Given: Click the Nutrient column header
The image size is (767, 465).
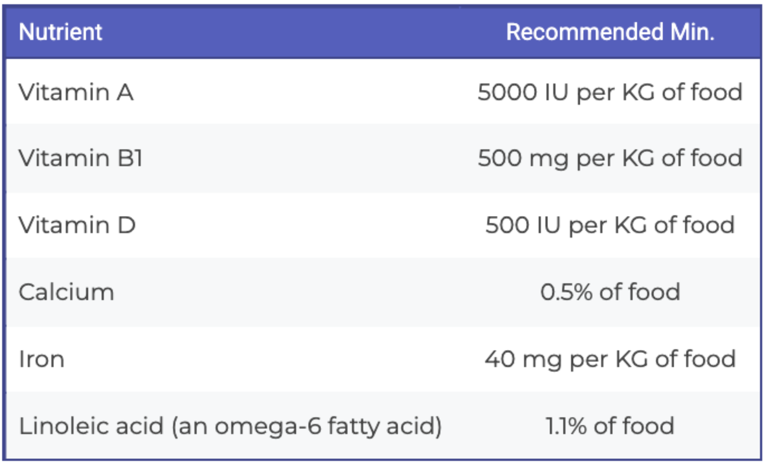Looking at the screenshot, I should point(61,32).
